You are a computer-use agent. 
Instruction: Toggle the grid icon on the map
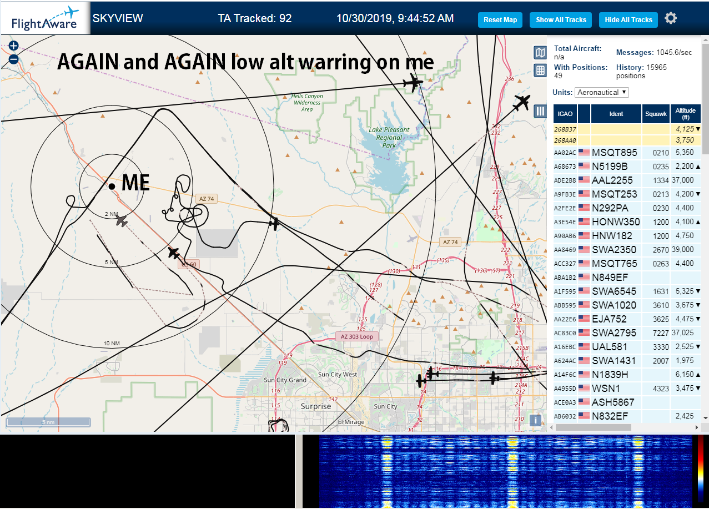coord(540,70)
